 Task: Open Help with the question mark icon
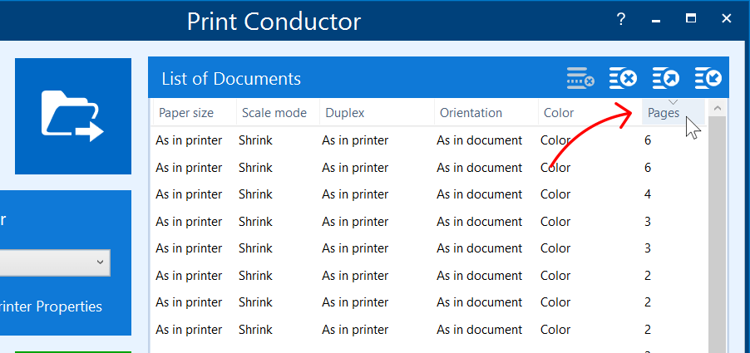point(621,19)
